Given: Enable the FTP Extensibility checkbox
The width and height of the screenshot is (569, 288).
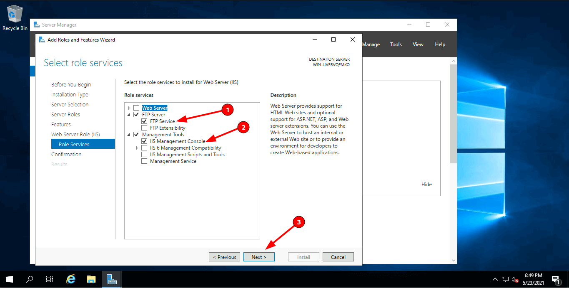Looking at the screenshot, I should [x=144, y=128].
